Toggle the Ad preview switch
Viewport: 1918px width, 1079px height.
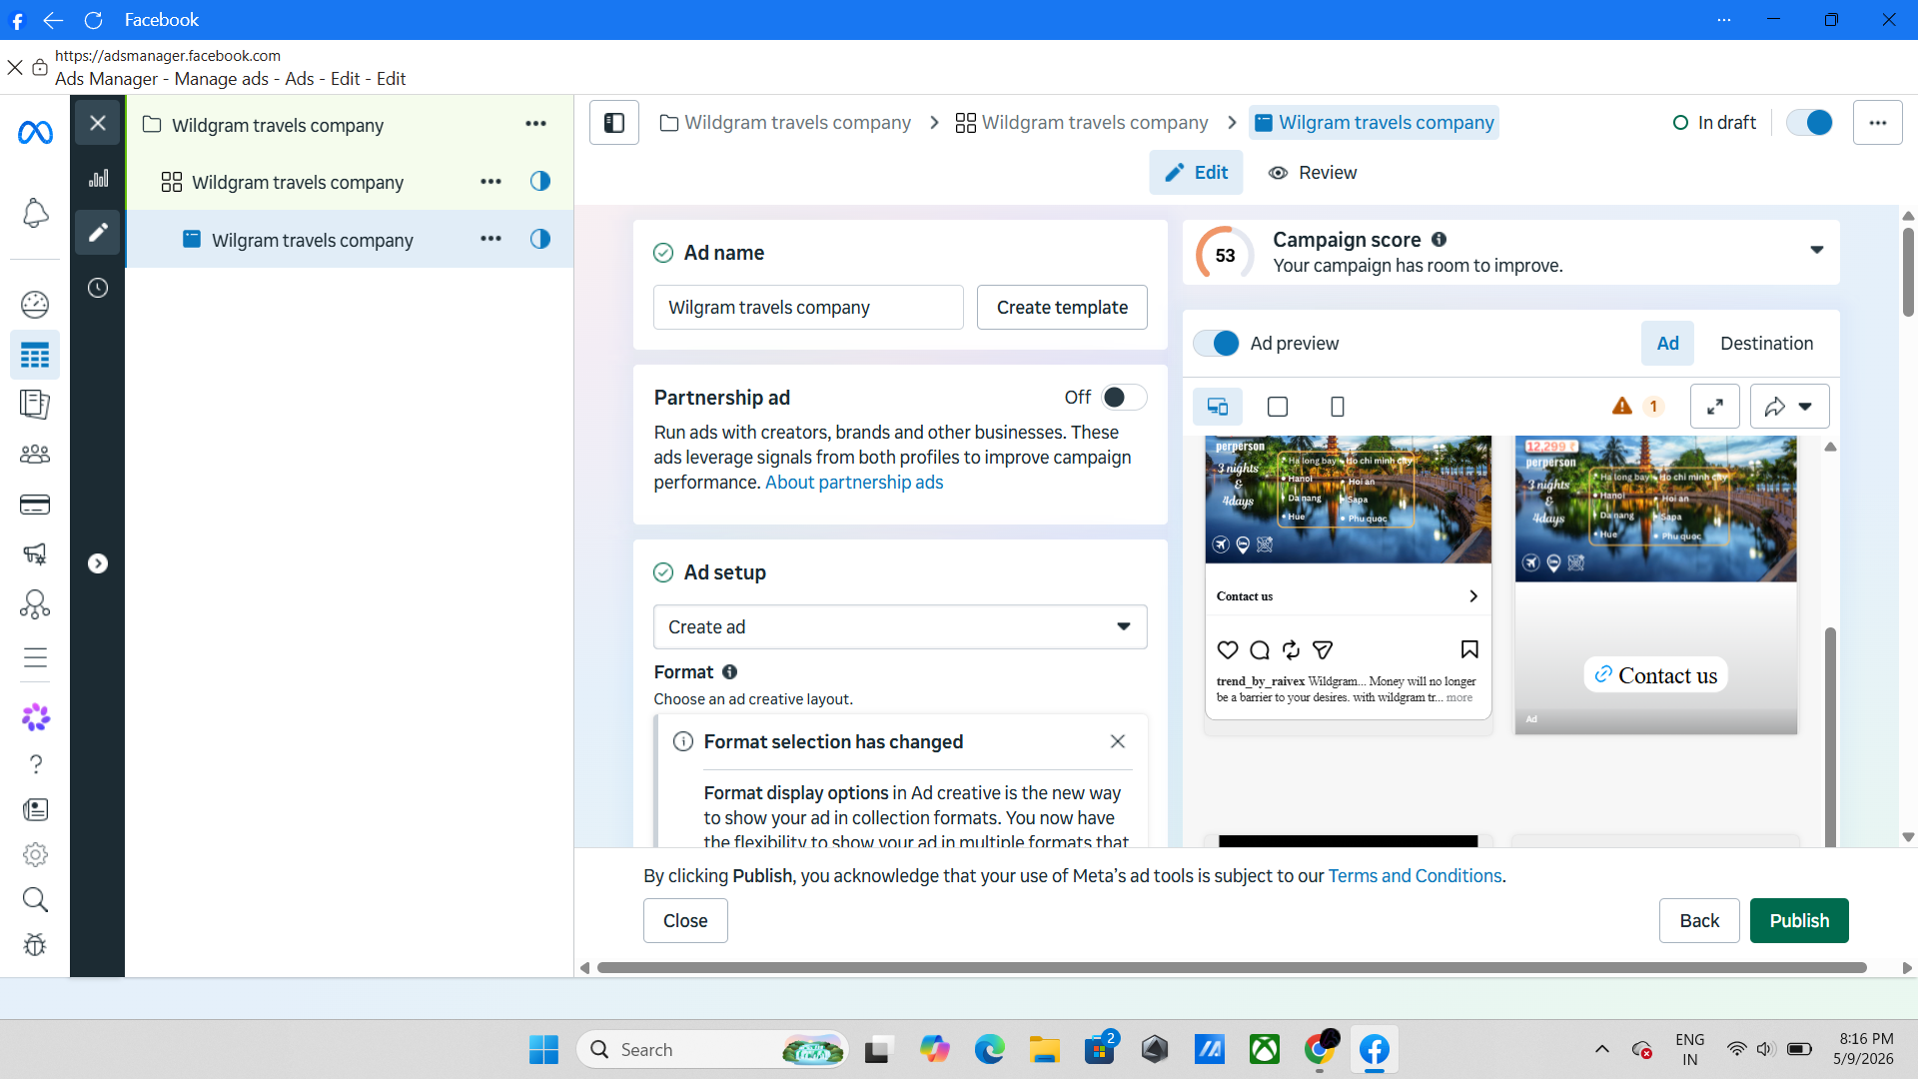tap(1217, 344)
